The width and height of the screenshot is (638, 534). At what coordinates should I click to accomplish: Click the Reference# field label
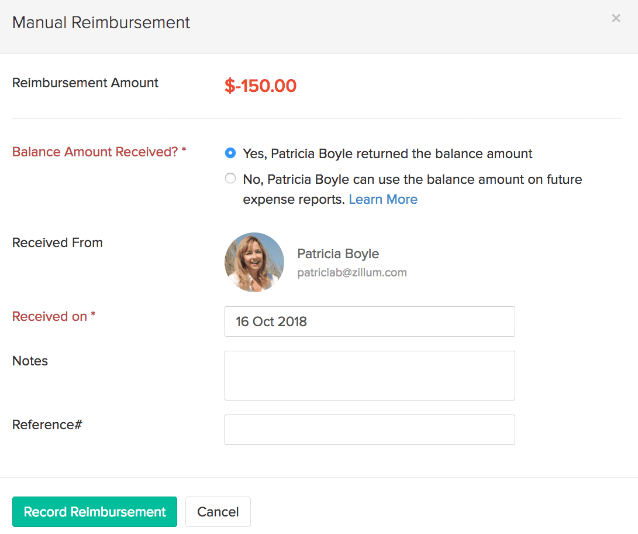[47, 425]
